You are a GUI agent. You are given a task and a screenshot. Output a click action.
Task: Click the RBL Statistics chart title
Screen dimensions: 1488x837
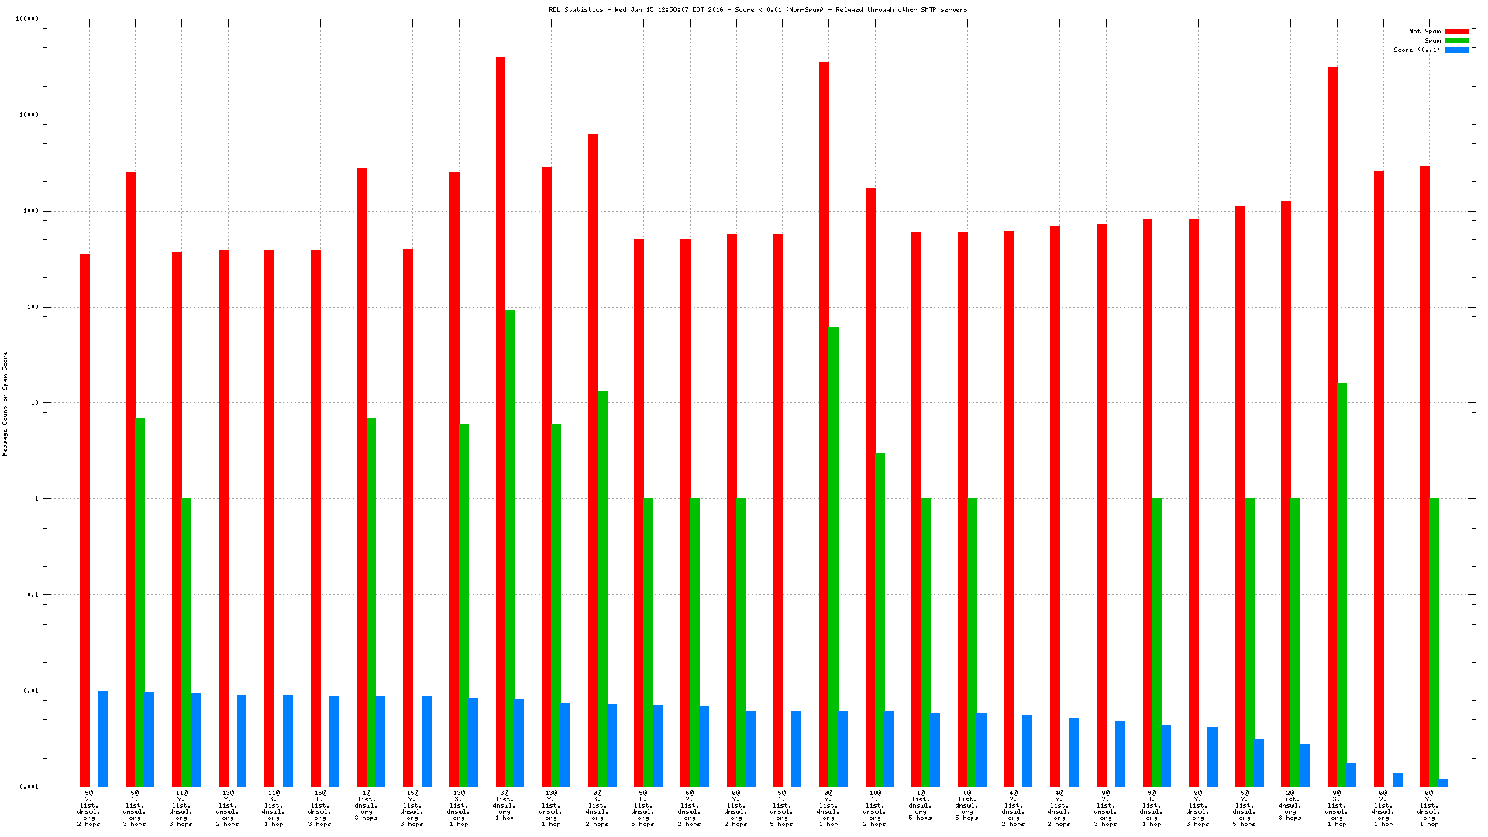tap(757, 10)
